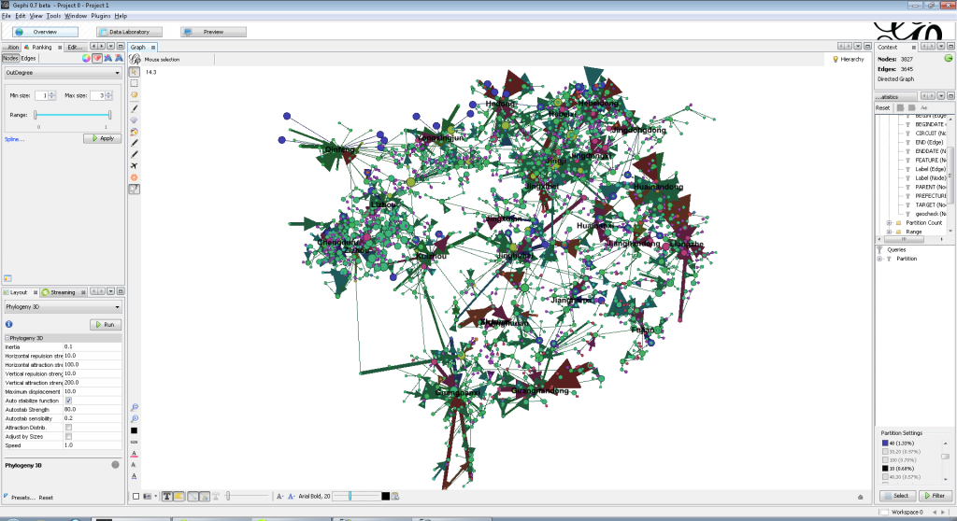Click the reset zoom magnifier icon

(x=135, y=418)
